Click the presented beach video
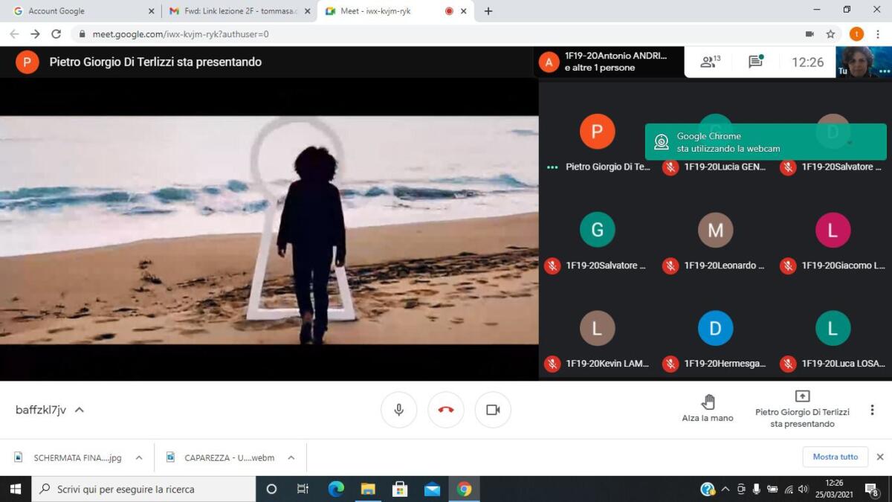 [x=269, y=230]
